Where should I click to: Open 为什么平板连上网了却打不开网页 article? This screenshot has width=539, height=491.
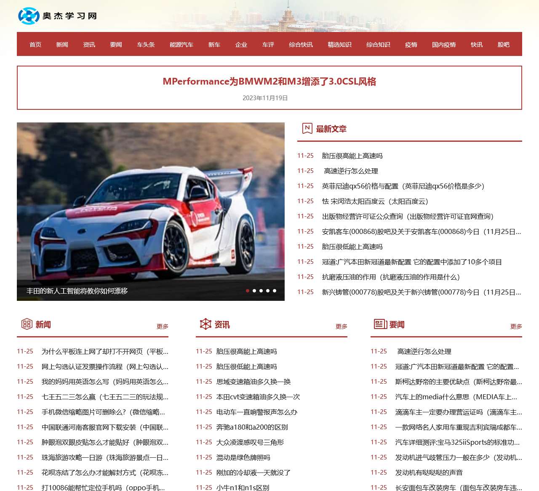(x=105, y=351)
